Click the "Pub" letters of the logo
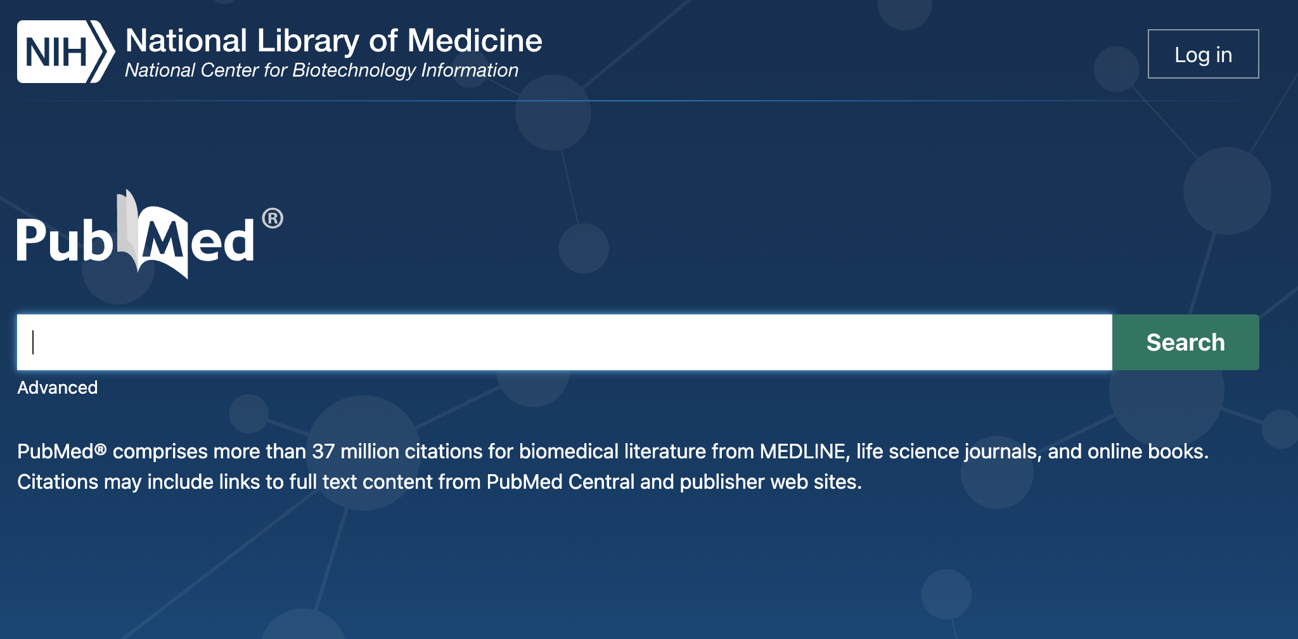Viewport: 1298px width, 639px height. click(x=64, y=240)
